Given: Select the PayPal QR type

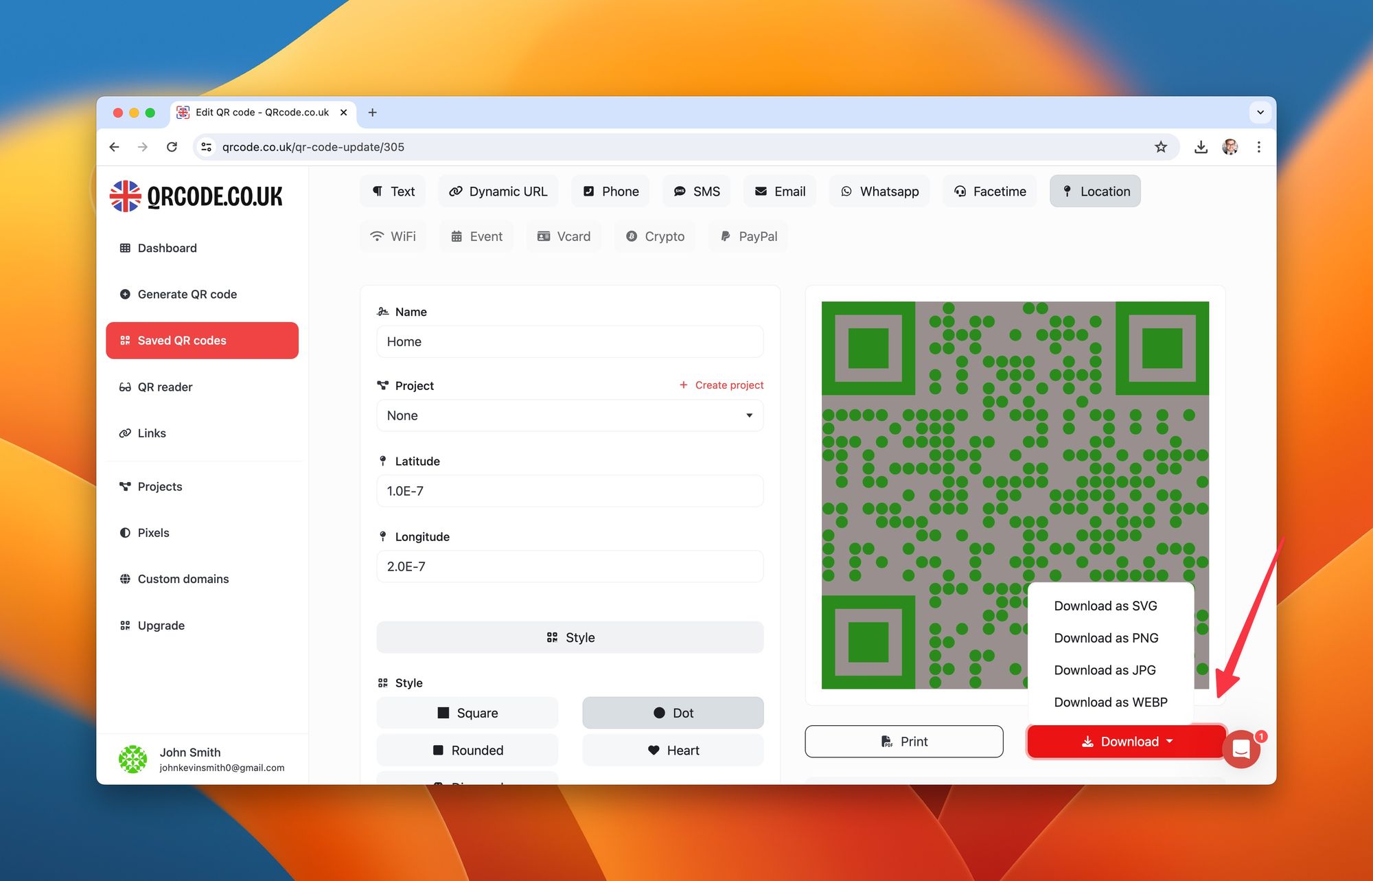Looking at the screenshot, I should point(748,236).
